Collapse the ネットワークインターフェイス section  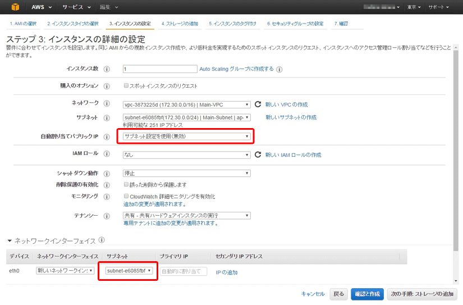(10, 240)
